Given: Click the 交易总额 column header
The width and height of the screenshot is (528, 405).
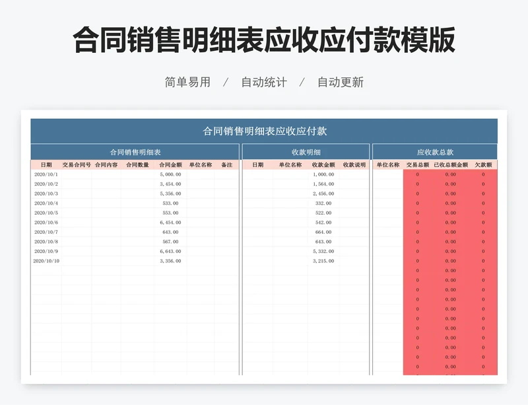Looking at the screenshot, I should coord(417,165).
